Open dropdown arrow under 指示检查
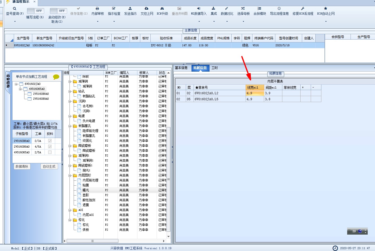375x251 pixels. point(114,22)
